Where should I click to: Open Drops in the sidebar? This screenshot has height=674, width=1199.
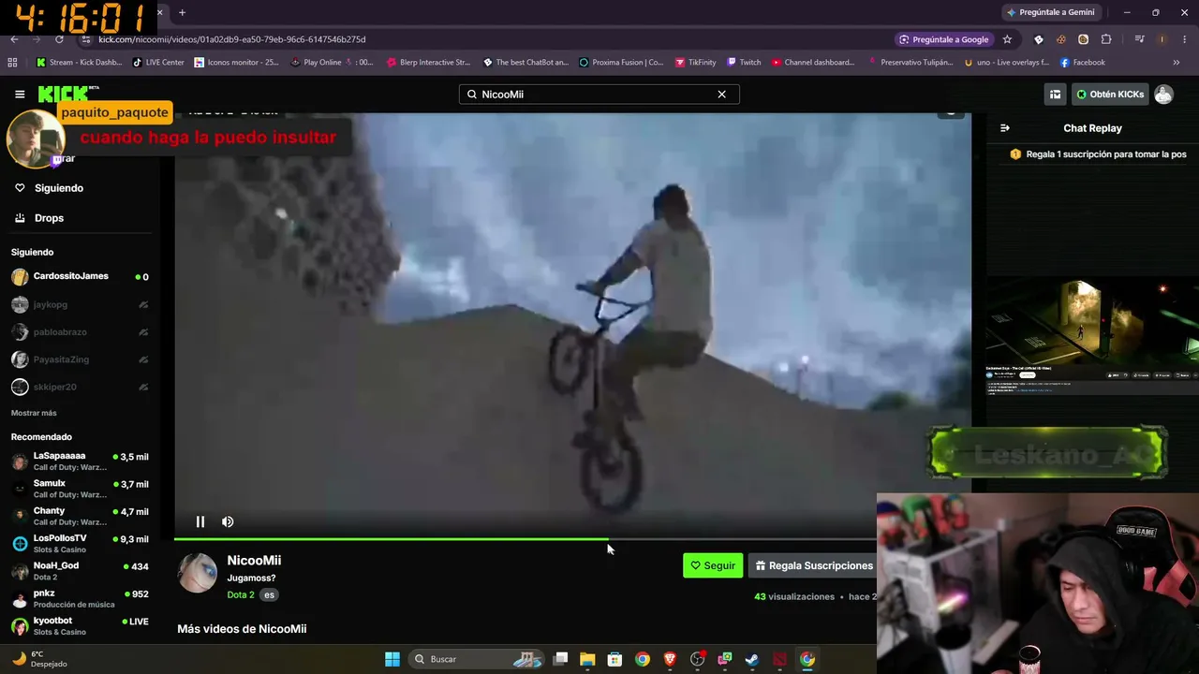click(49, 218)
